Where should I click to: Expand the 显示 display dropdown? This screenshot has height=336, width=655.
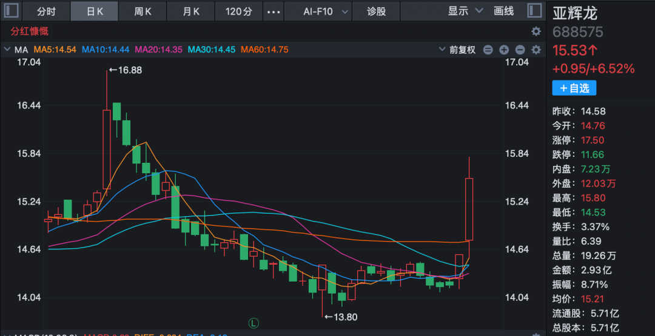point(465,12)
